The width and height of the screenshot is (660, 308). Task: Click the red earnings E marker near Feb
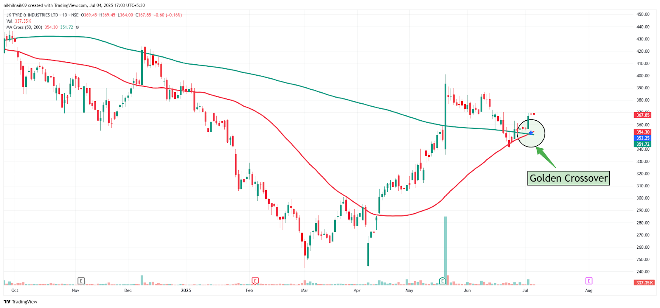(x=255, y=281)
